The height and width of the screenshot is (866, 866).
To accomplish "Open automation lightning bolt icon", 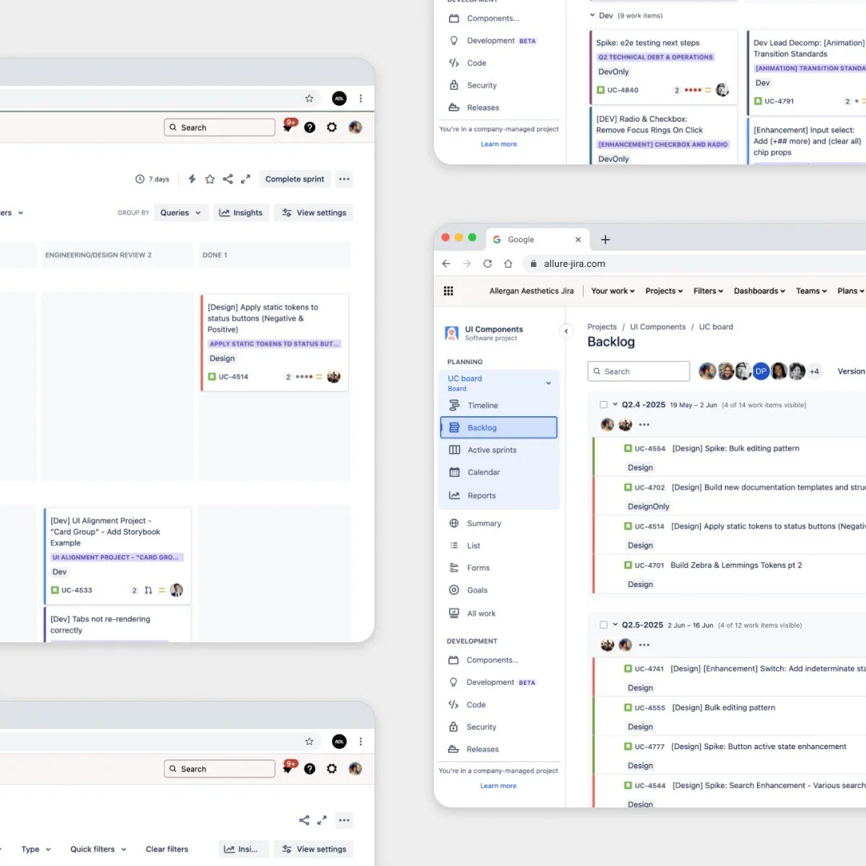I will pyautogui.click(x=192, y=179).
